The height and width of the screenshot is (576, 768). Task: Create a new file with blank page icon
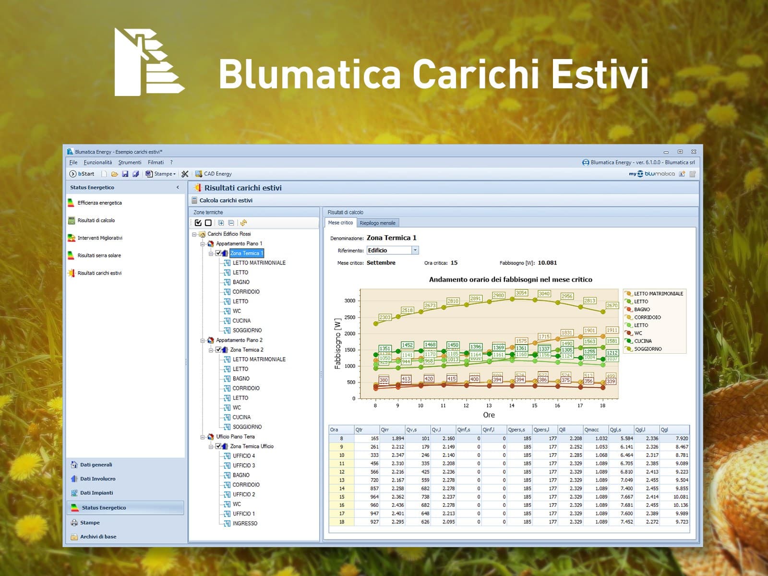point(104,174)
